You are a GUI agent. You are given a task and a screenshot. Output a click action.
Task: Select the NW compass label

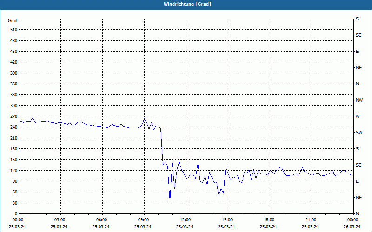coord(359,100)
